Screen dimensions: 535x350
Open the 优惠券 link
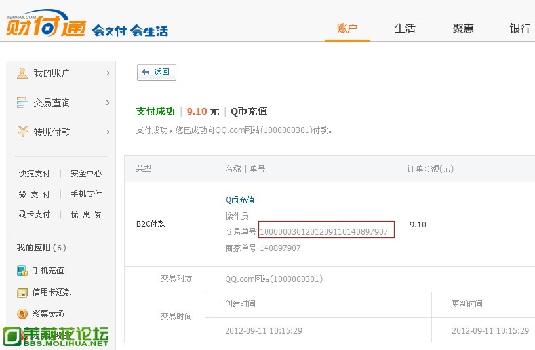86,214
